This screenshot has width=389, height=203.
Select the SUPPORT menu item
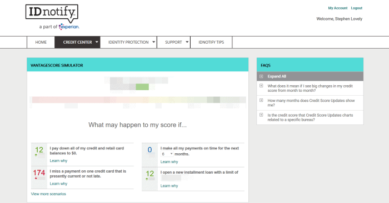173,42
